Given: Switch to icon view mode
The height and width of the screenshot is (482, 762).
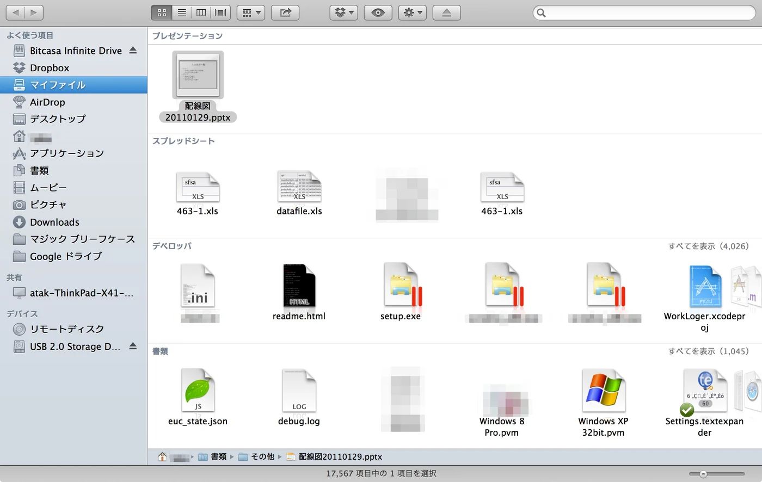Looking at the screenshot, I should point(162,13).
